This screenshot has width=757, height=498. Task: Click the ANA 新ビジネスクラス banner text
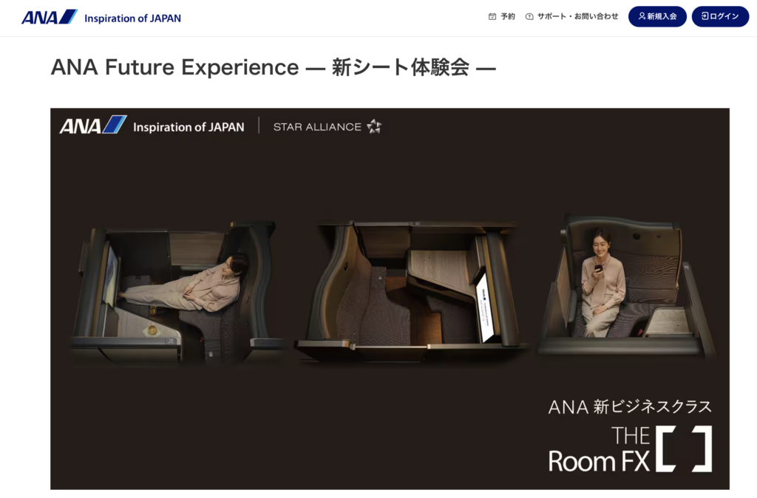(x=630, y=407)
